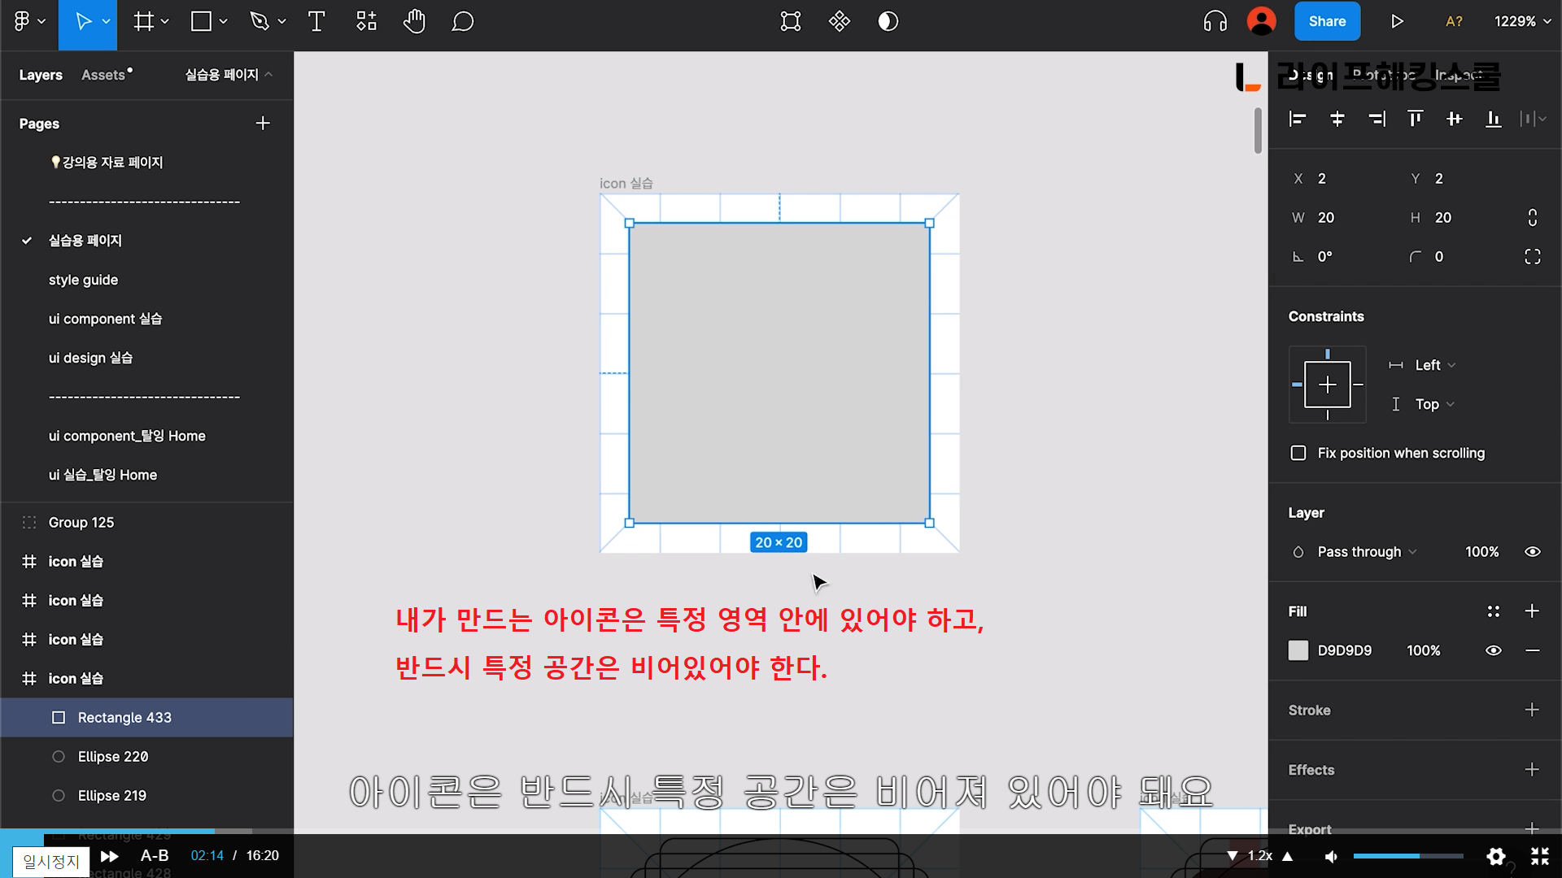
Task: Toggle layer visibility eye icon
Action: [x=1533, y=552]
